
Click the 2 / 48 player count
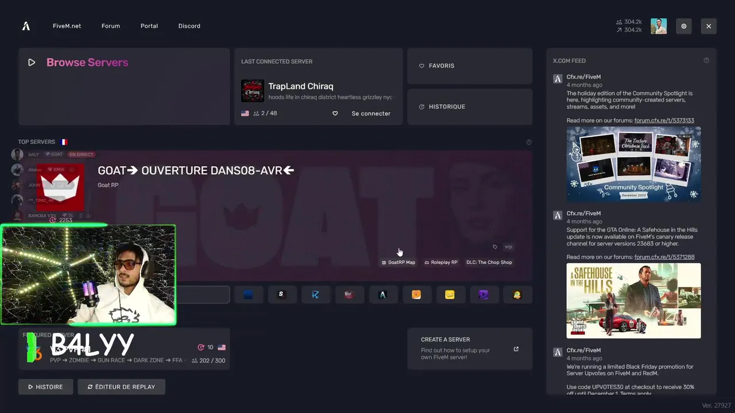pyautogui.click(x=265, y=114)
